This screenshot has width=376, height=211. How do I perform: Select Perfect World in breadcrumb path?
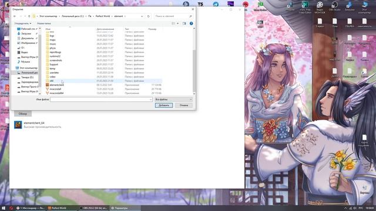tap(103, 16)
